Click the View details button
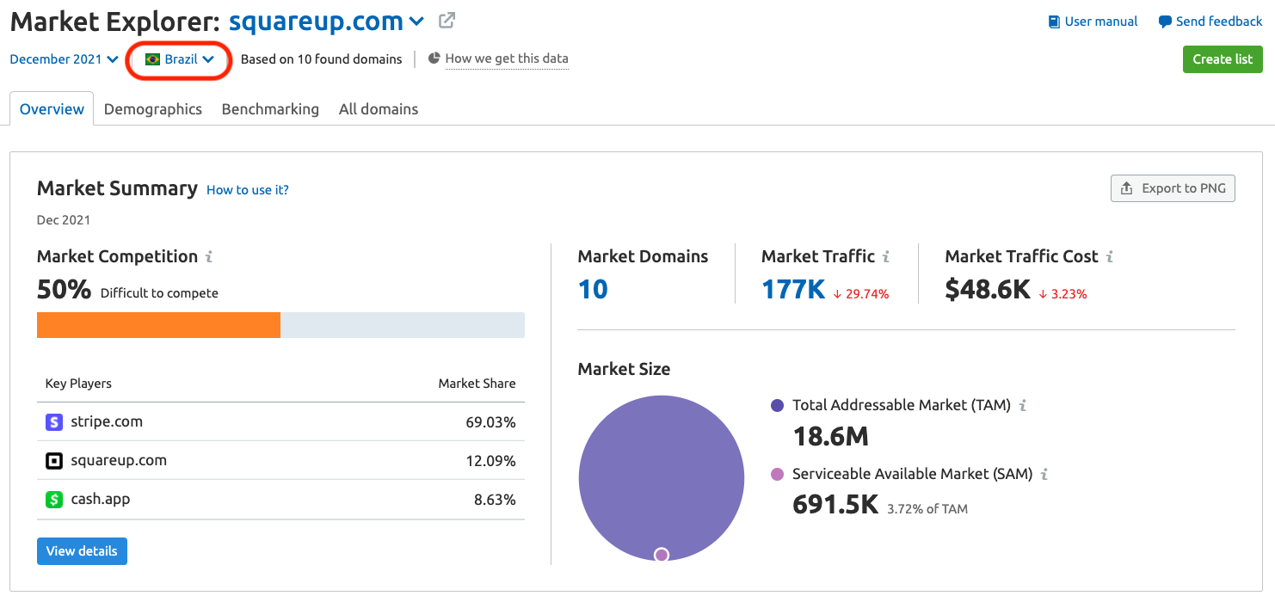 82,551
